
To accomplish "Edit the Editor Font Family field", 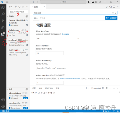I will click(x=65, y=68).
